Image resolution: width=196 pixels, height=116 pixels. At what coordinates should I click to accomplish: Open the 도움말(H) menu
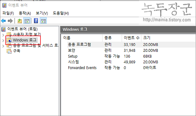click(61, 13)
